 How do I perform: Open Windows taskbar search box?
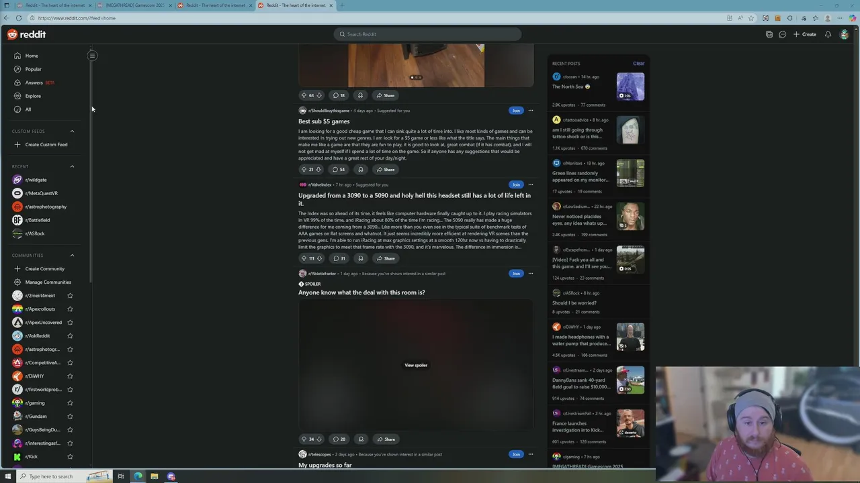point(64,476)
